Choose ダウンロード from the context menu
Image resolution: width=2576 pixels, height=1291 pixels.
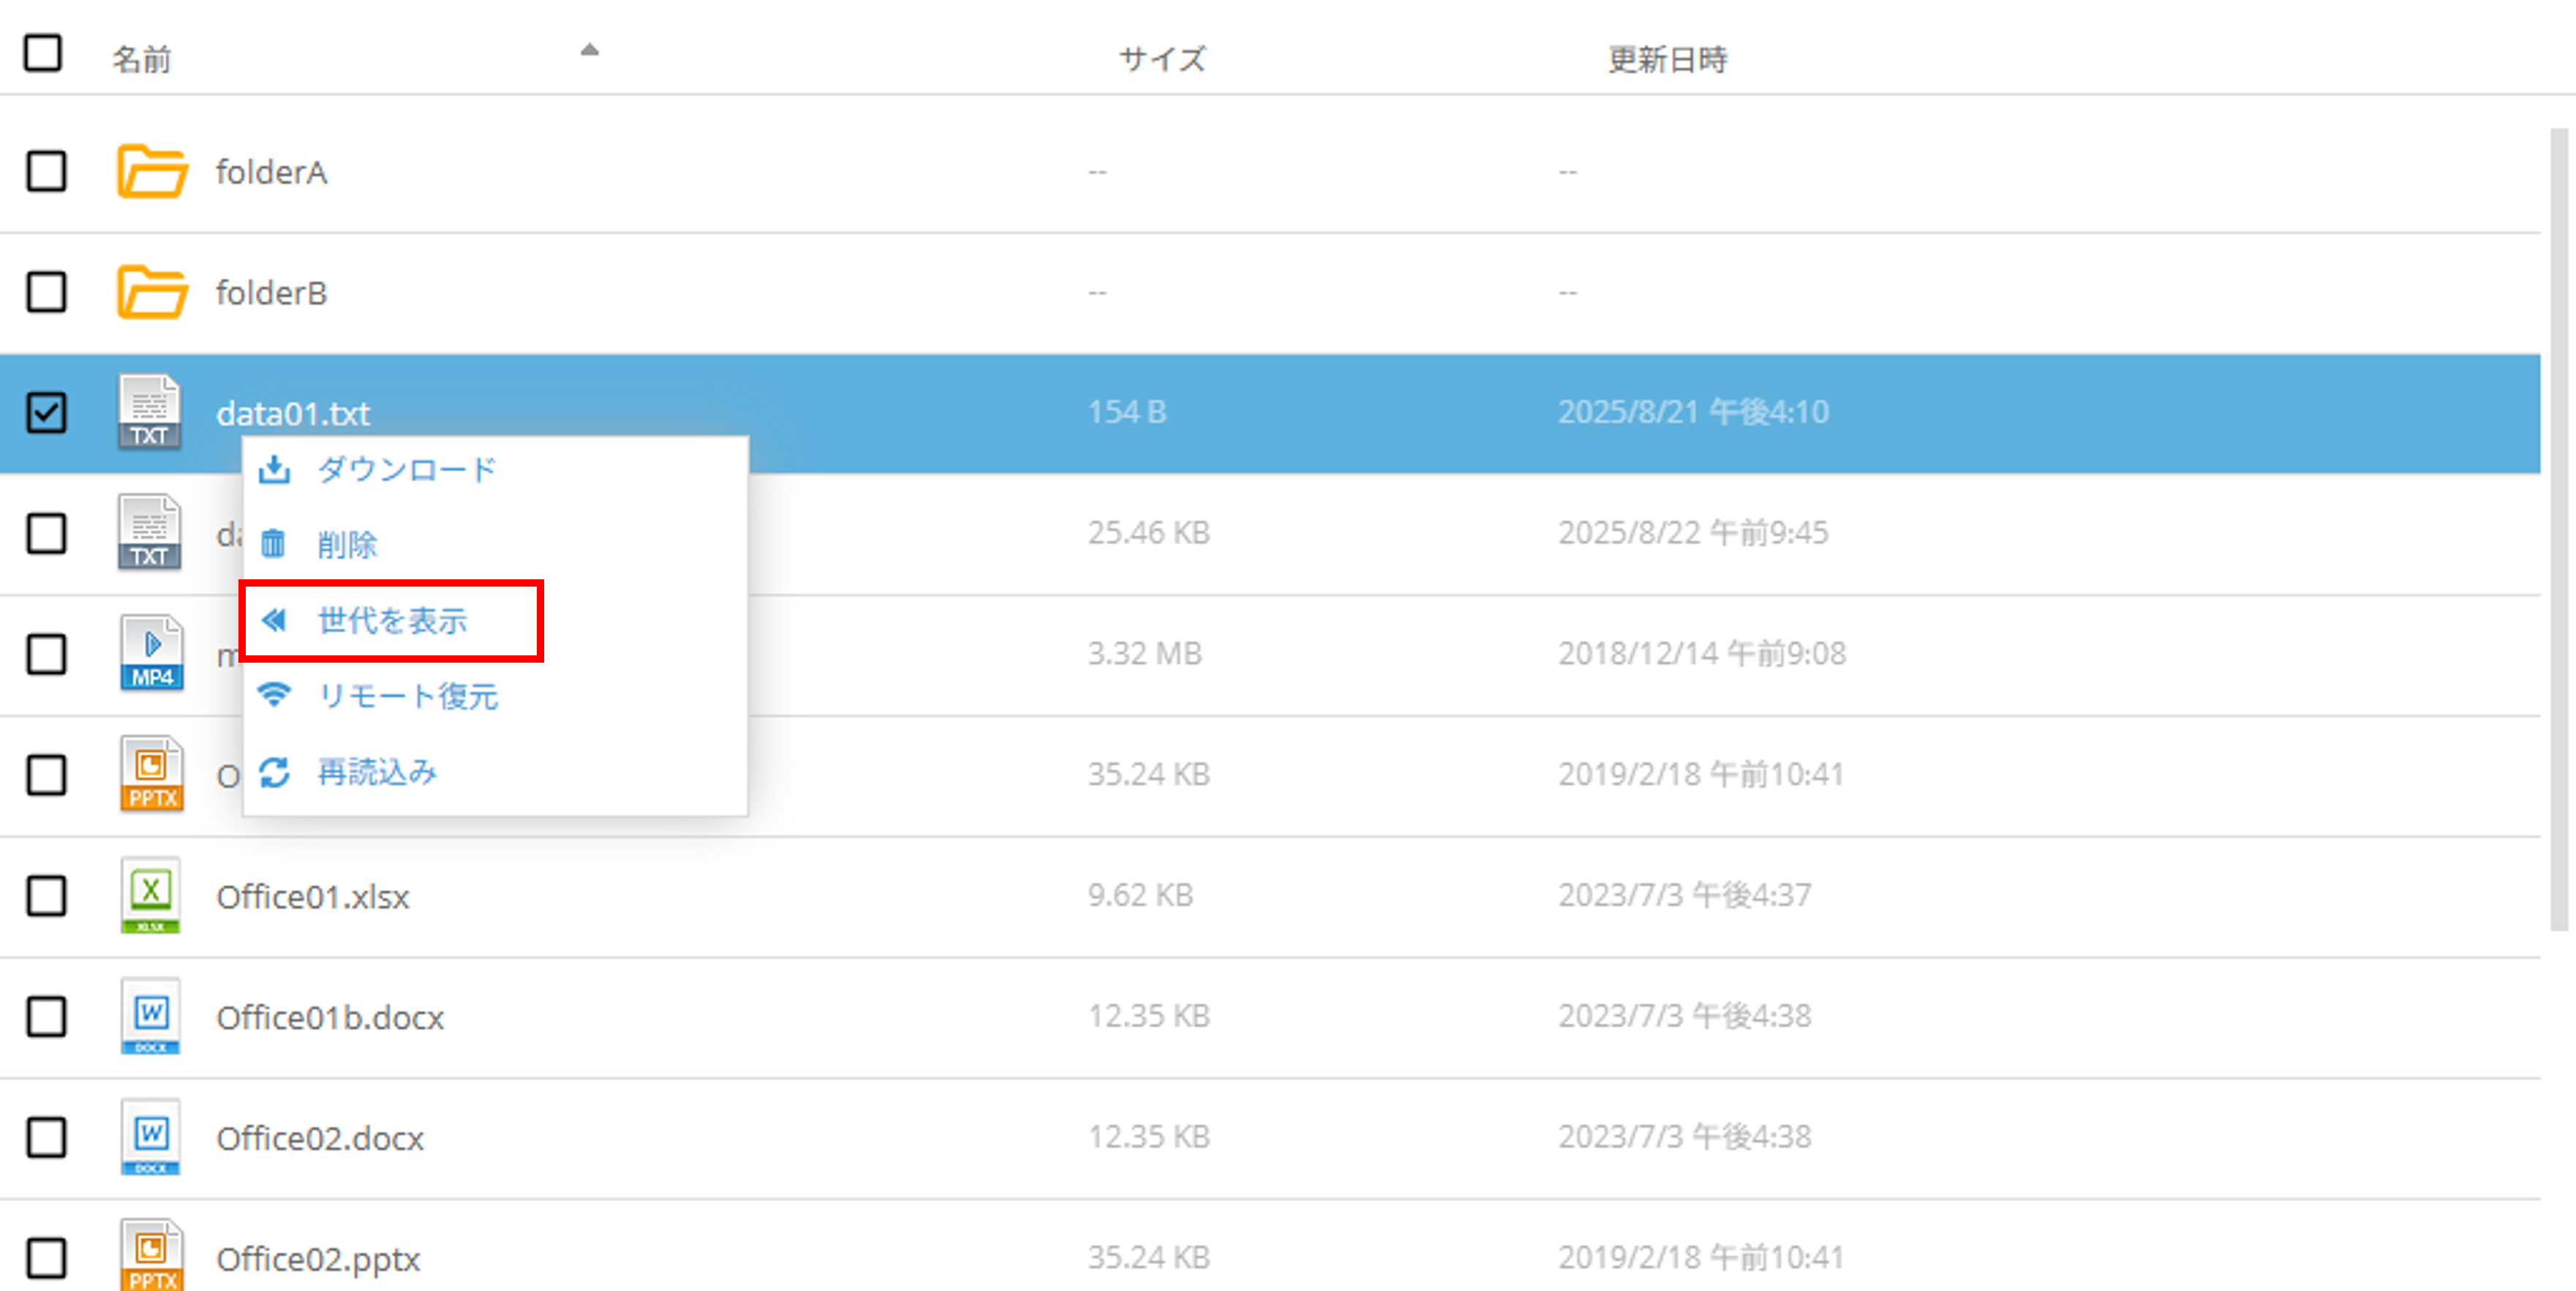406,469
